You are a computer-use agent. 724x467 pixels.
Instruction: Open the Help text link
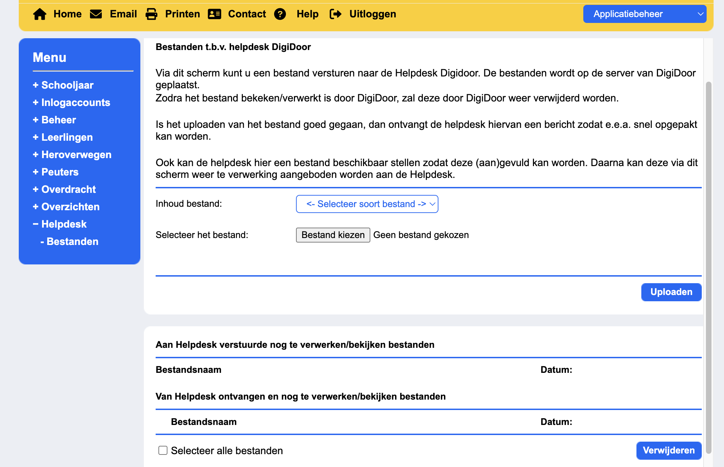[x=307, y=14]
